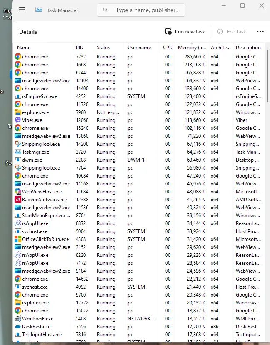The height and width of the screenshot is (345, 270).
Task: Minimize the Task Manager window
Action: pyautogui.click(x=224, y=5)
